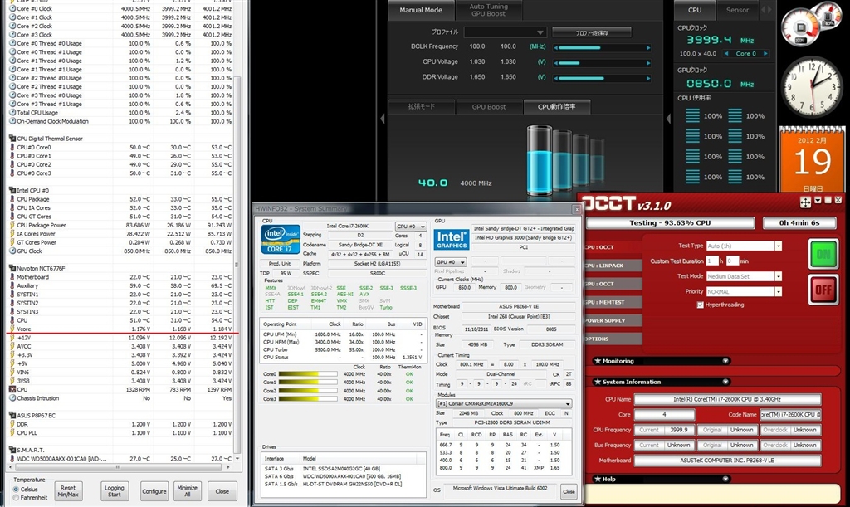The width and height of the screenshot is (850, 507).
Task: Click the green ON button in OCCT
Action: (x=823, y=254)
